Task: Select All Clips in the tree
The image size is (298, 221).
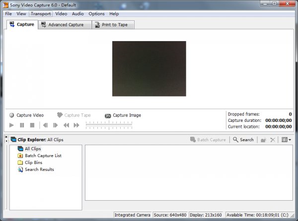Action: 33,149
